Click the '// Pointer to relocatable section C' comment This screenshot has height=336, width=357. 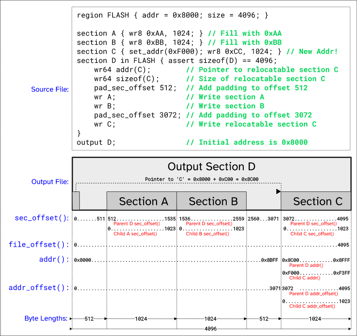pyautogui.click(x=262, y=70)
